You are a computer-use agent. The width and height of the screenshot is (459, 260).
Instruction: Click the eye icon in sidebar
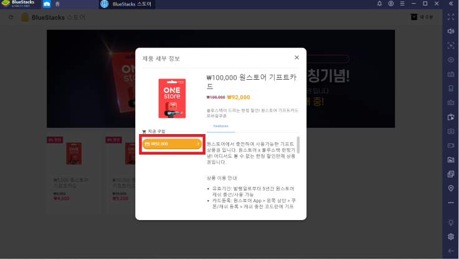pos(451,60)
